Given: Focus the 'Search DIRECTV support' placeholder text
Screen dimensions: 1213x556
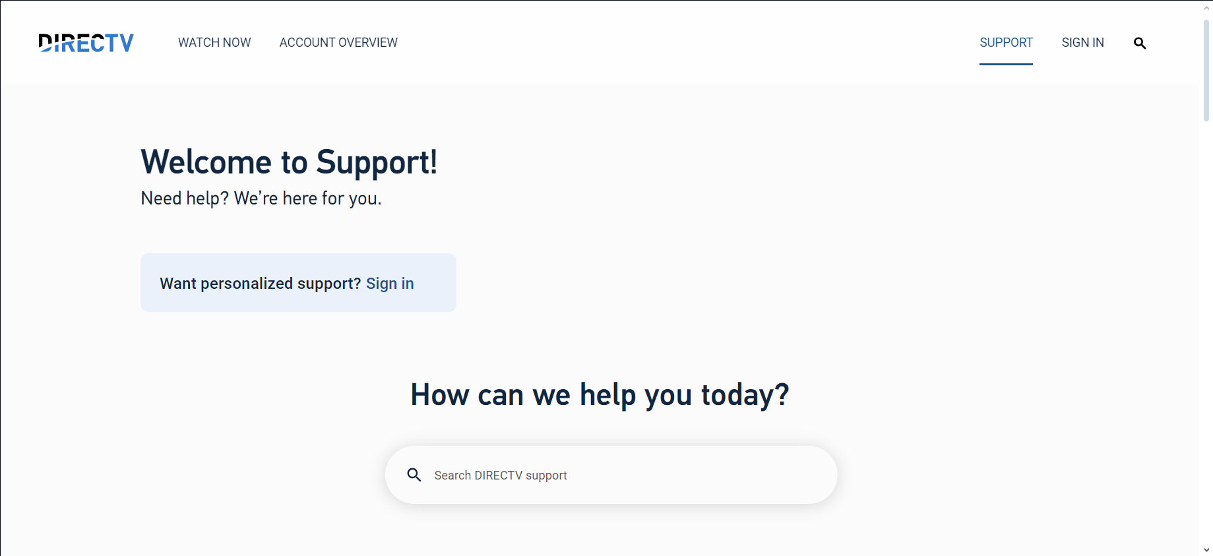Looking at the screenshot, I should (500, 476).
